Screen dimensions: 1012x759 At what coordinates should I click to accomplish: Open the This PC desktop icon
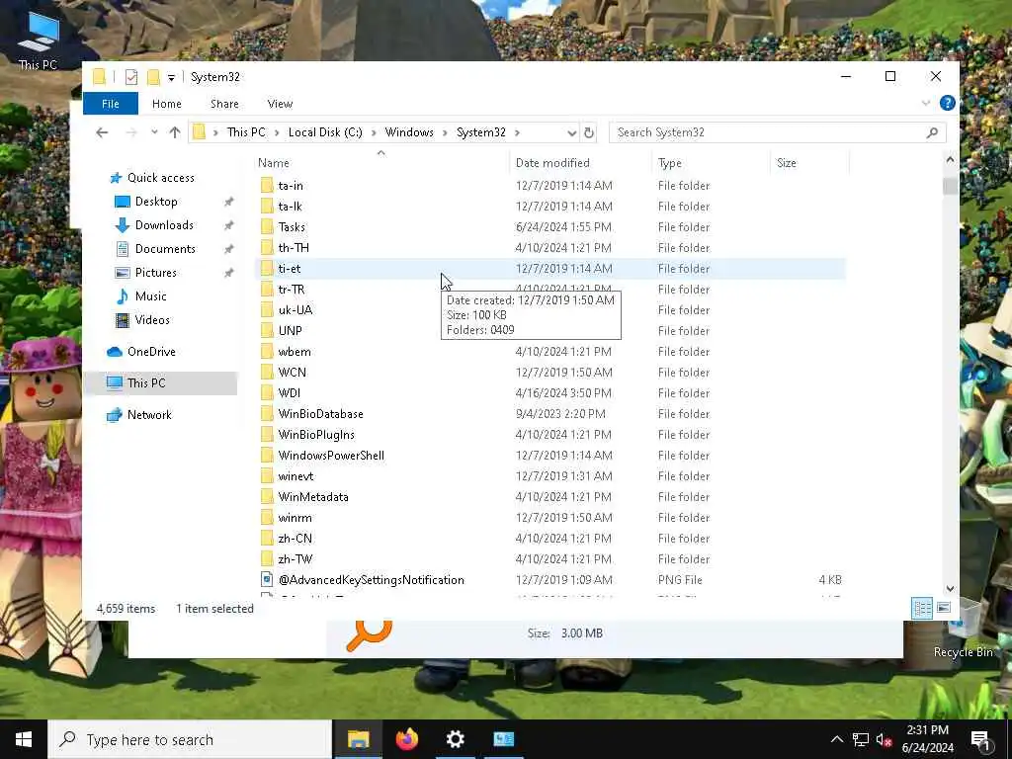coord(39,40)
